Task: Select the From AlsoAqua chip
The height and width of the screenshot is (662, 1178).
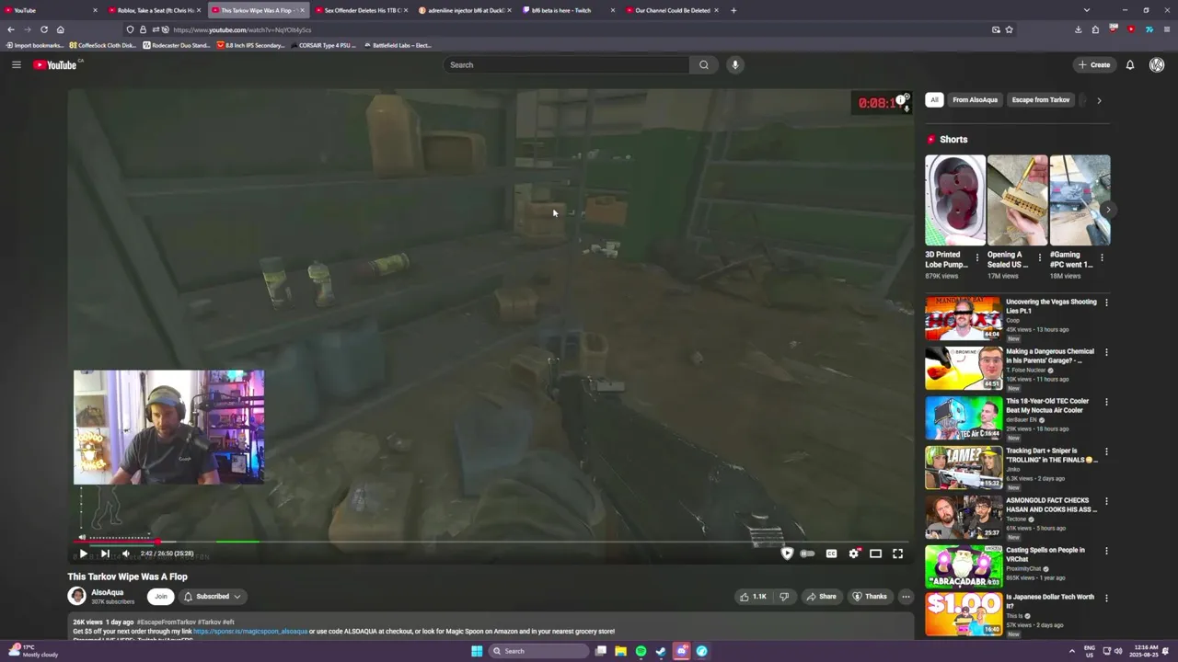Action: tap(975, 99)
